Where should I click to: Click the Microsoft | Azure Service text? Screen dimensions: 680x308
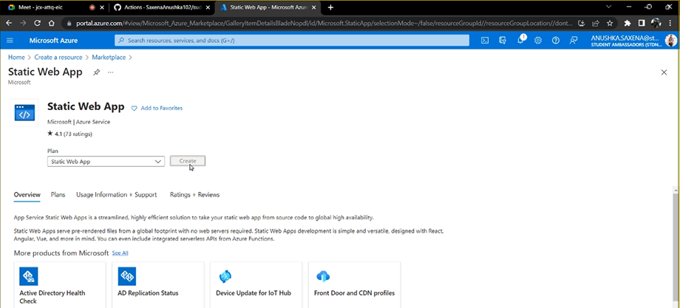(x=78, y=122)
